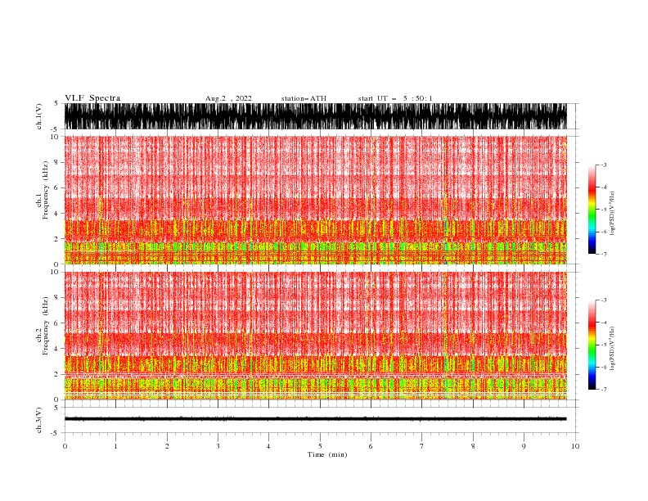Viewport: 648px width, 501px height.
Task: Click the ch.1(V) waveform strip
Action: tap(316, 116)
